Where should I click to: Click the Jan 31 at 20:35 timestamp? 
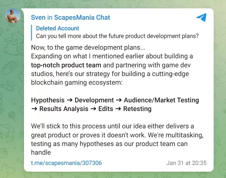pyautogui.click(x=186, y=163)
